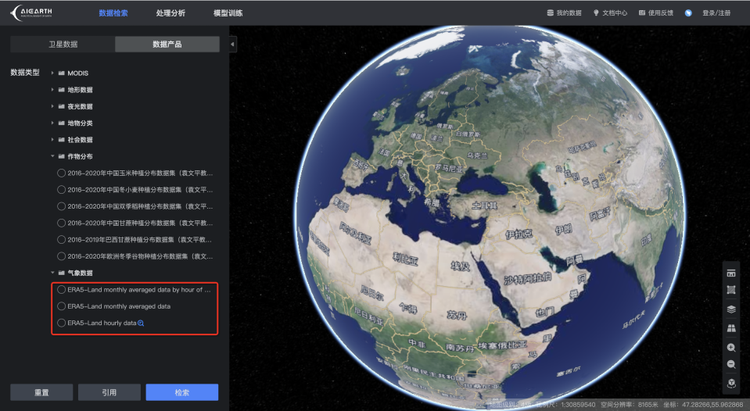This screenshot has width=750, height=411.
Task: Open the layers stack icon
Action: pyautogui.click(x=731, y=309)
